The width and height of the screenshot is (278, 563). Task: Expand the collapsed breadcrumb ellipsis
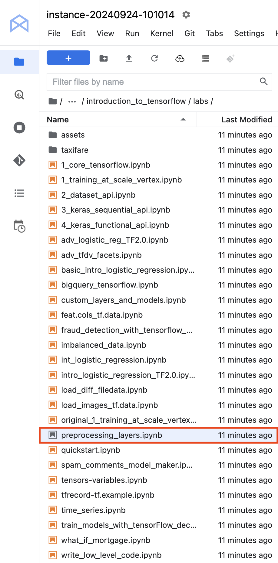(x=72, y=101)
